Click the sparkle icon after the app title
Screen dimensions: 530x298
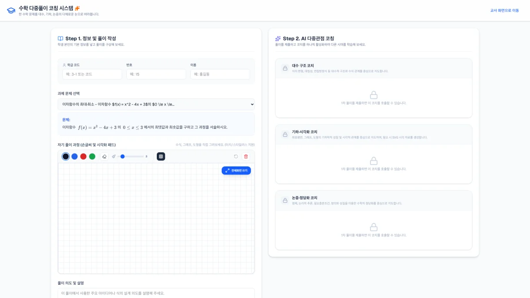77,8
